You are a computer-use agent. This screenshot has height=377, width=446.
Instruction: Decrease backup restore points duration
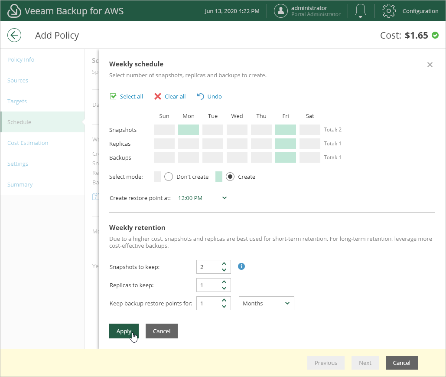click(224, 306)
